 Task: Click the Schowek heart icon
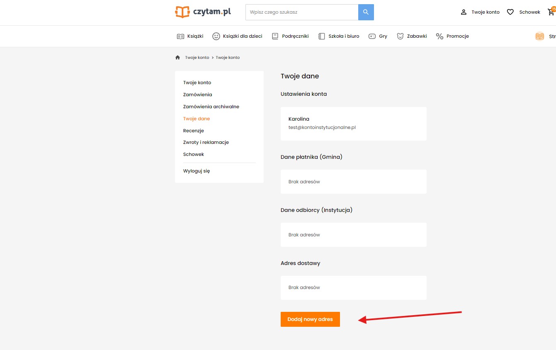click(x=510, y=12)
